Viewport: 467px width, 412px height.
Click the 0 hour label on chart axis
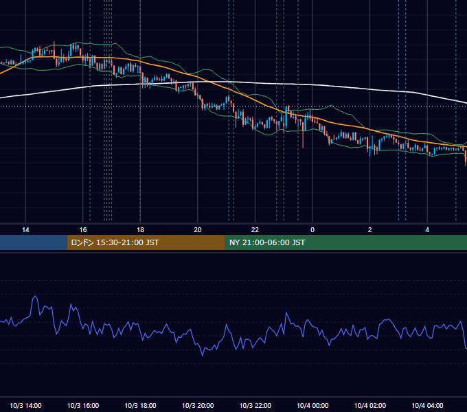[312, 230]
